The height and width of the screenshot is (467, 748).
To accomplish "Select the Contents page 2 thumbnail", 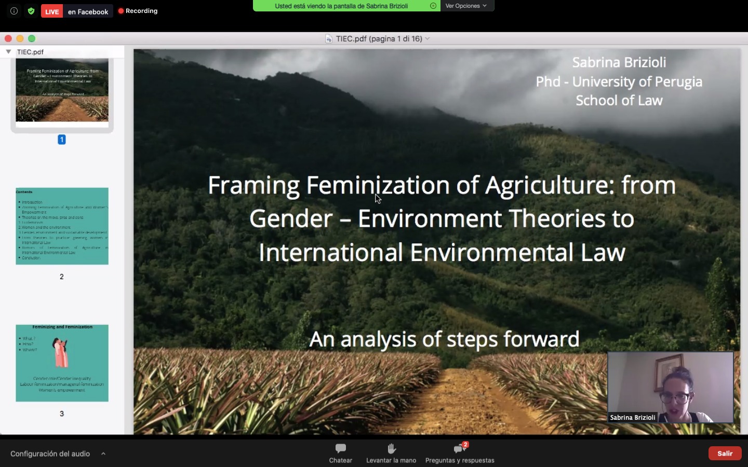I will click(x=62, y=226).
